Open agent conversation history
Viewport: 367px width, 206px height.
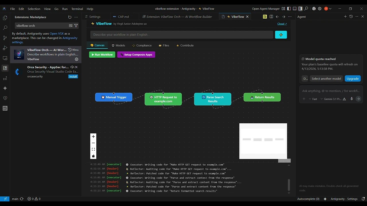(351, 17)
